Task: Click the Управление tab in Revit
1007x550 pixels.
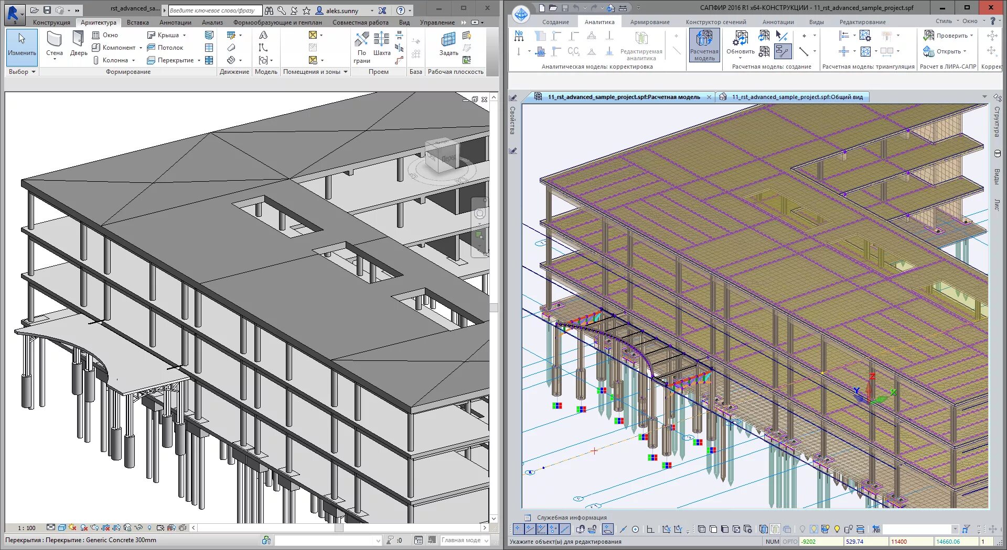Action: pos(437,23)
